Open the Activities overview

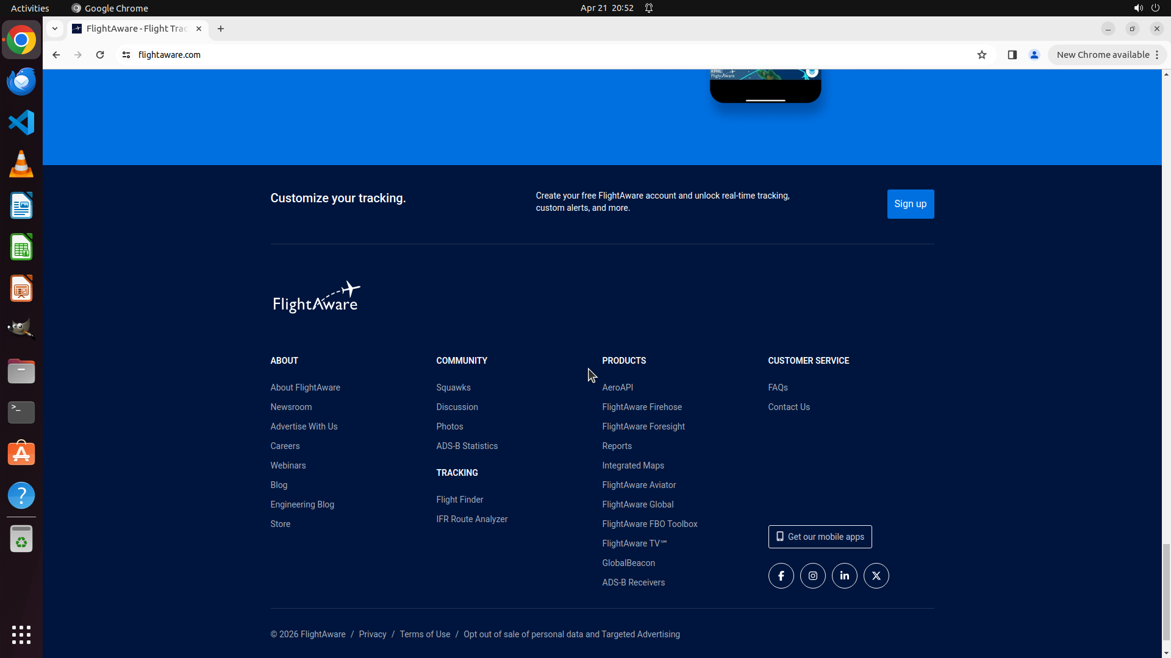pos(30,8)
